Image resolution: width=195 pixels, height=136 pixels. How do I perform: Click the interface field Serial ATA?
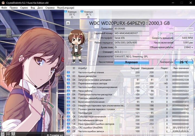(131, 38)
